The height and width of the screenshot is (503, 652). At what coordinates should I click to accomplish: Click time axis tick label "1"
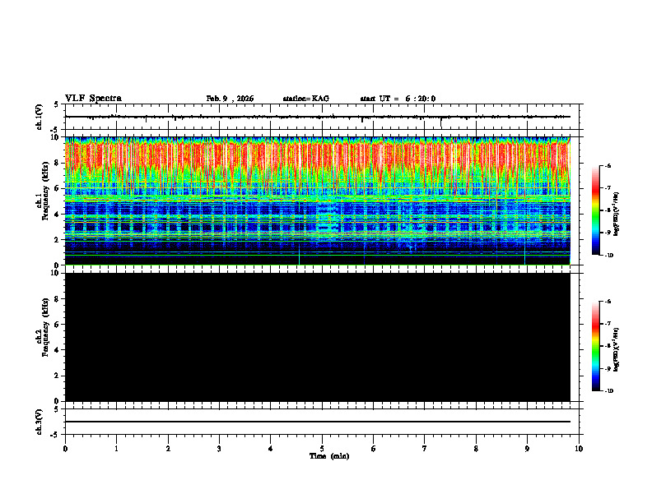click(116, 449)
